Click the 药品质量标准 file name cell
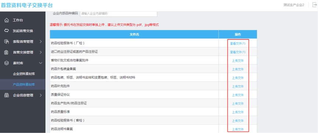Screen dimensions: 318x133 click(134, 112)
